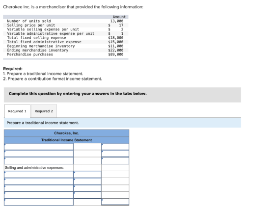Click first row amount field in right column

(x=115, y=147)
